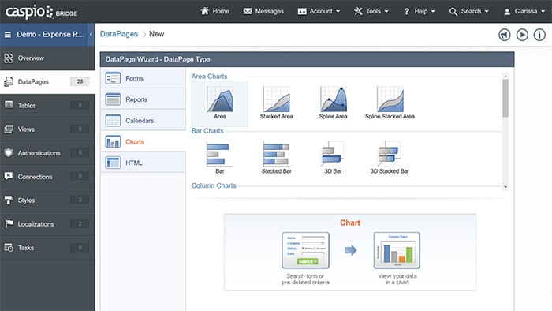Click the scroll down arrow in chart list

(x=505, y=187)
